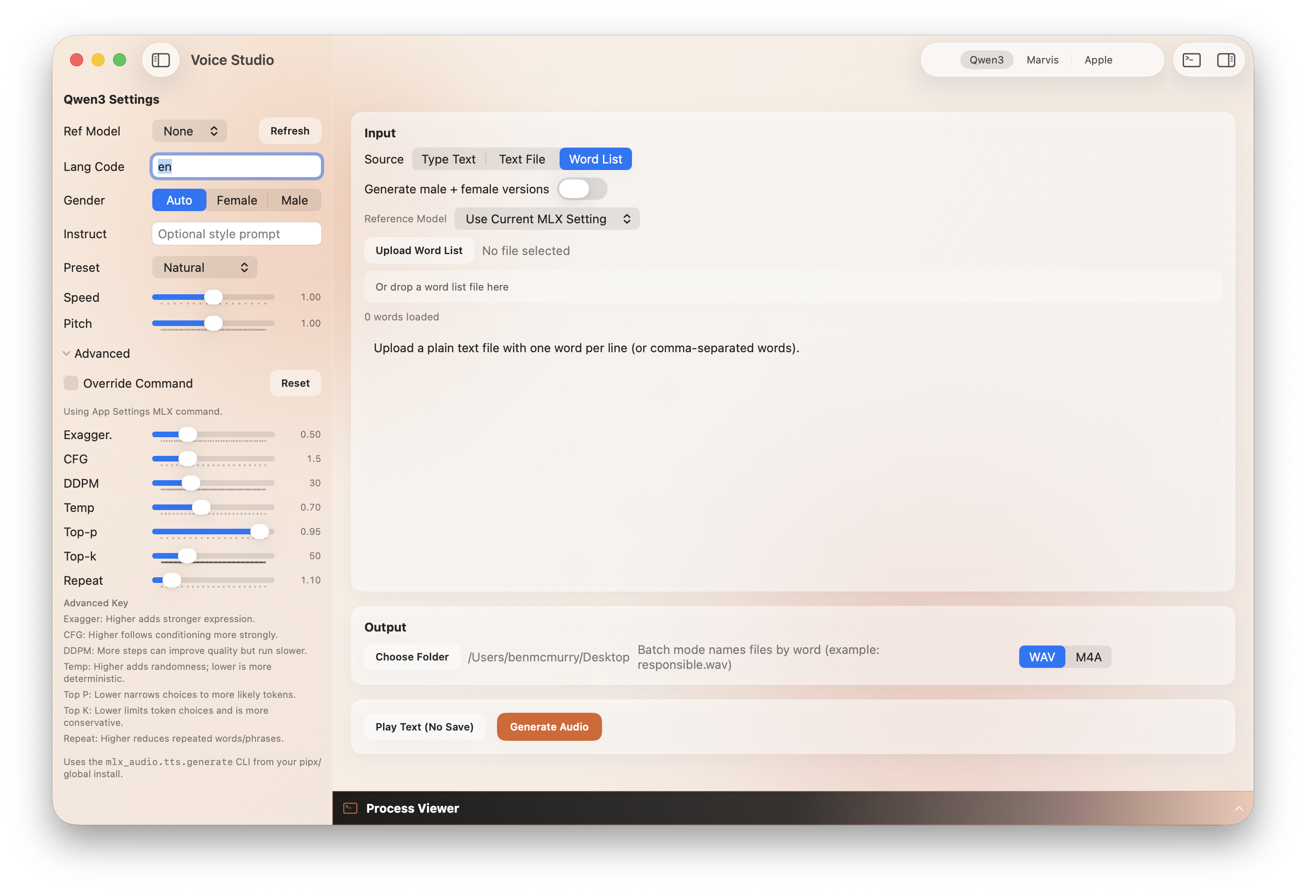1306x894 pixels.
Task: Click the word list drop zone area
Action: 792,287
